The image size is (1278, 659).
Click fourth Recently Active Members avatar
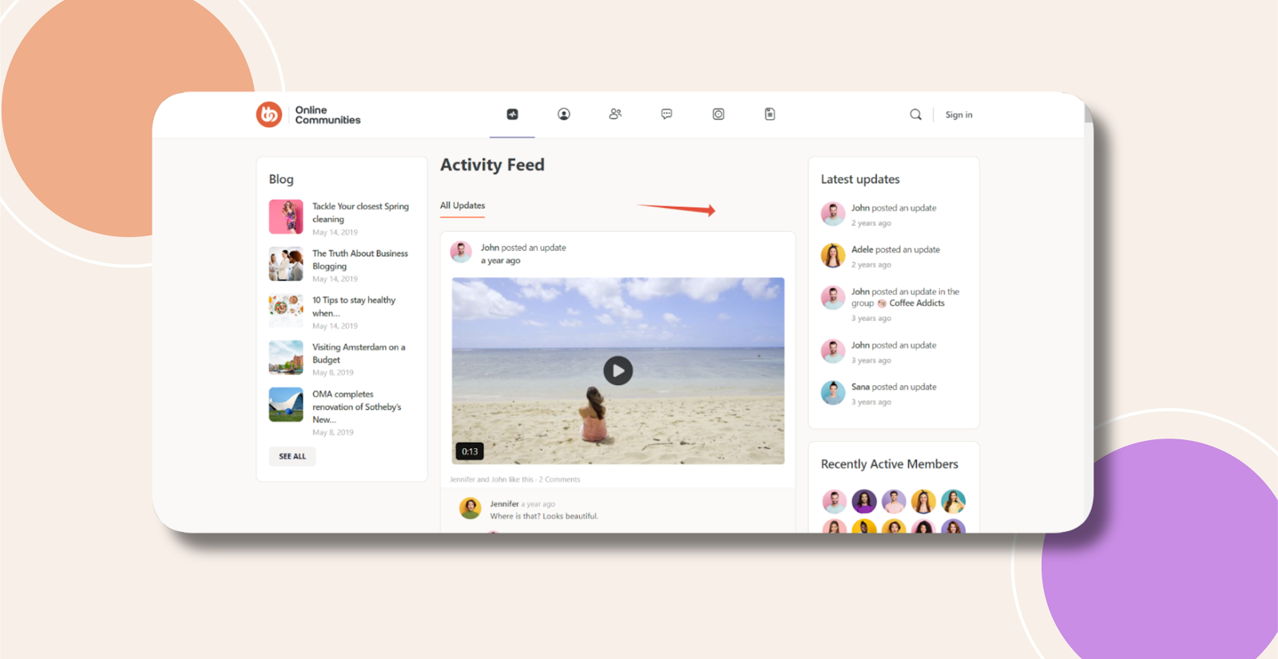pyautogui.click(x=923, y=502)
